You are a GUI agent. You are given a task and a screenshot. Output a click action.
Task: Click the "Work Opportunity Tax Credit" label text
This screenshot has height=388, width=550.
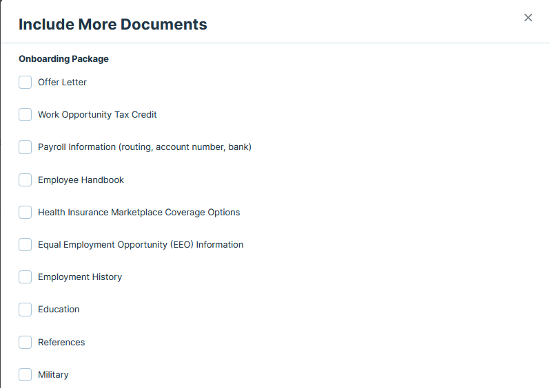(x=97, y=115)
